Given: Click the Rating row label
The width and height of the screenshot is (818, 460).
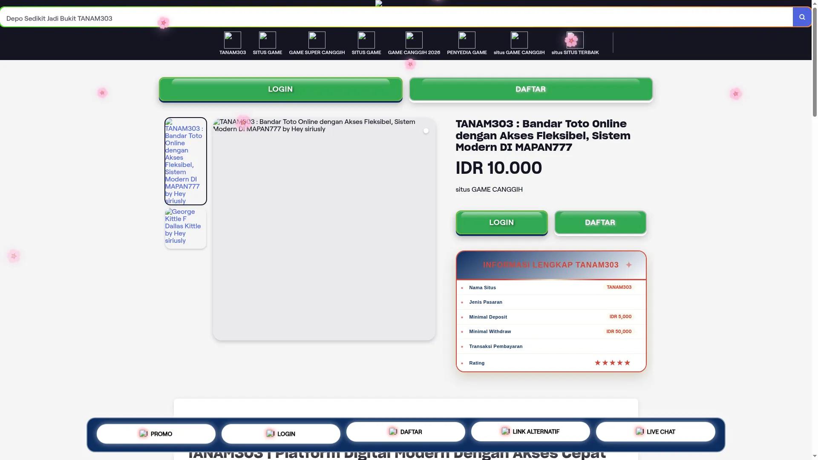Looking at the screenshot, I should (477, 363).
